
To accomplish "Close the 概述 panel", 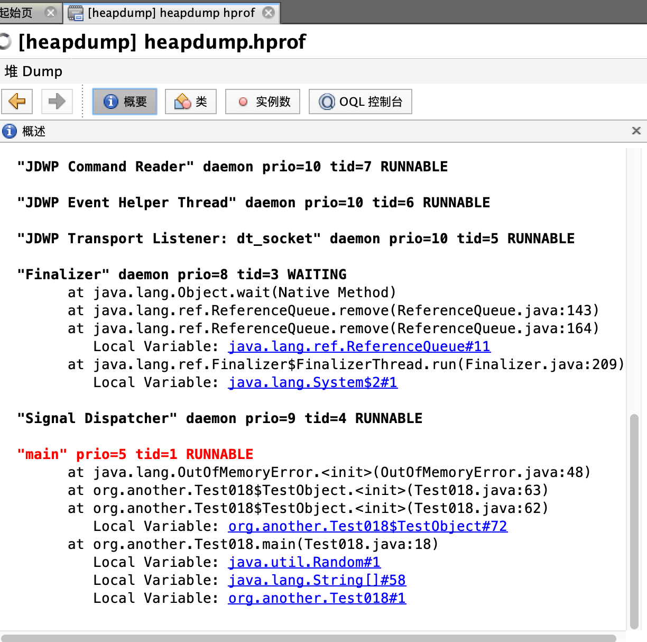I will click(636, 131).
